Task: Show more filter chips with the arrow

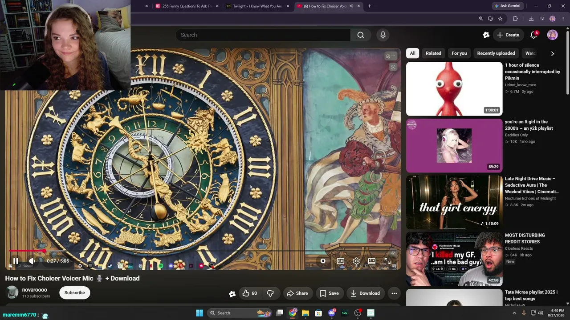Action: [553, 53]
